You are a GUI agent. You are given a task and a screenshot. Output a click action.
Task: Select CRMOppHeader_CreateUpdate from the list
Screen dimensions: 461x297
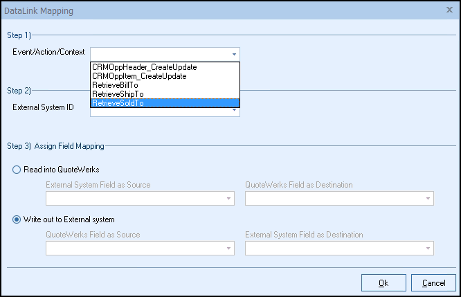tap(144, 67)
